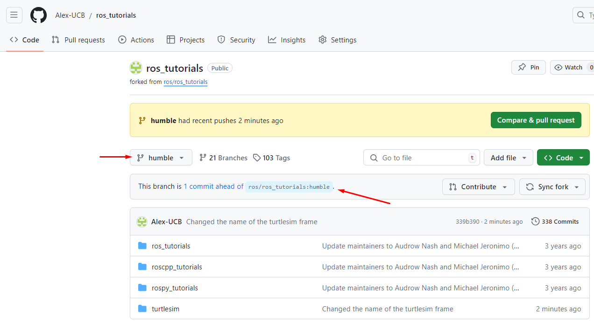Click the ros_tutorials repository title
Viewport: 594px width, 323px height.
(175, 69)
